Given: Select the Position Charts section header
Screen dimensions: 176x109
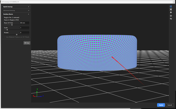Looking at the screenshot, I should coord(16,14).
